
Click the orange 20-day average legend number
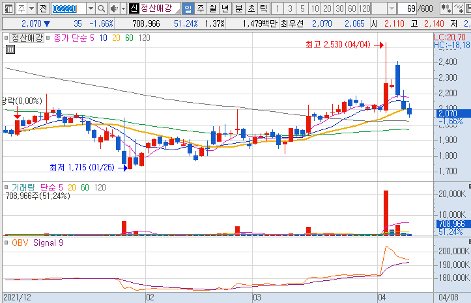[x=116, y=38]
